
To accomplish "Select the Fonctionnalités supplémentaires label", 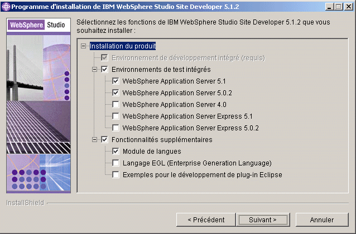I will tap(162, 140).
